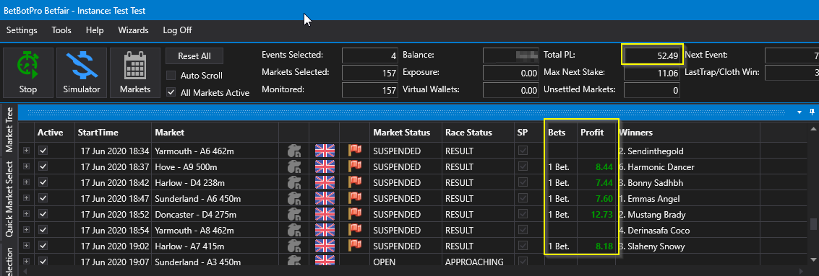Click UK flag in Sunderland - A6 450m row

[x=325, y=198]
